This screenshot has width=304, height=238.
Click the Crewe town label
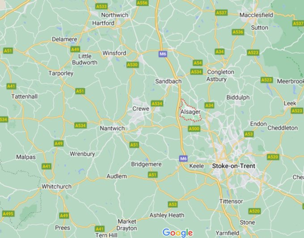click(x=141, y=109)
